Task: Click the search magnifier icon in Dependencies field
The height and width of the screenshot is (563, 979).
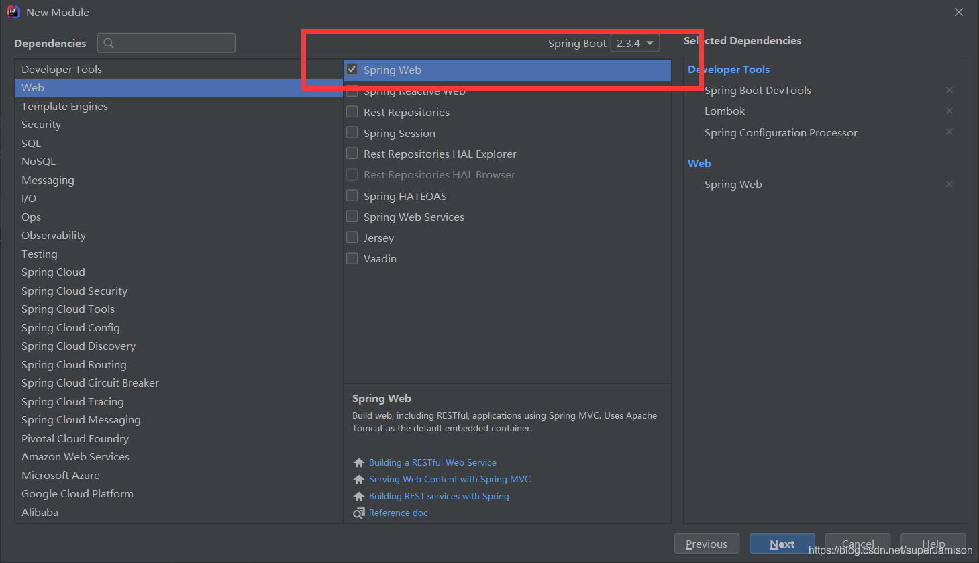Action: [x=109, y=43]
